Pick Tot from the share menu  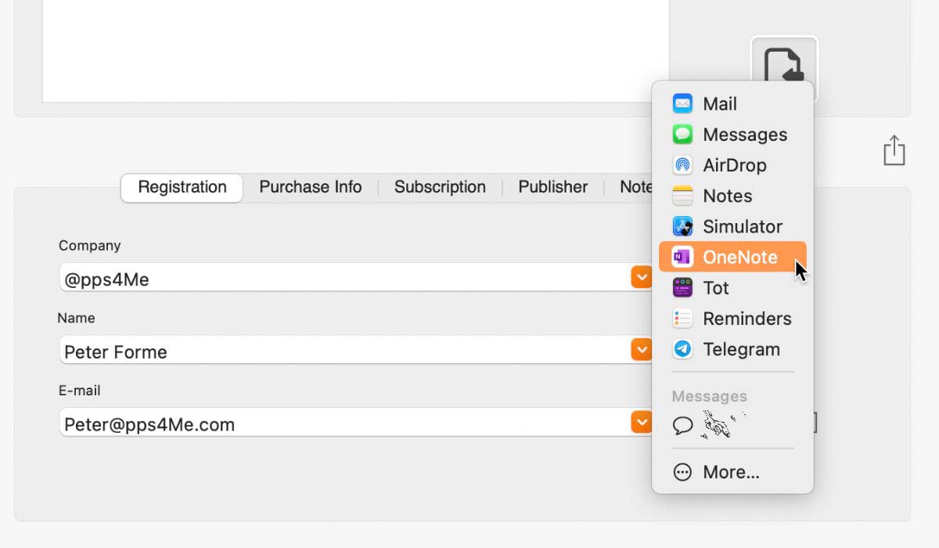pyautogui.click(x=732, y=288)
